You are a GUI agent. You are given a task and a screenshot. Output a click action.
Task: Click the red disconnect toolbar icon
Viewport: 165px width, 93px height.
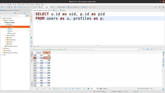[12, 7]
